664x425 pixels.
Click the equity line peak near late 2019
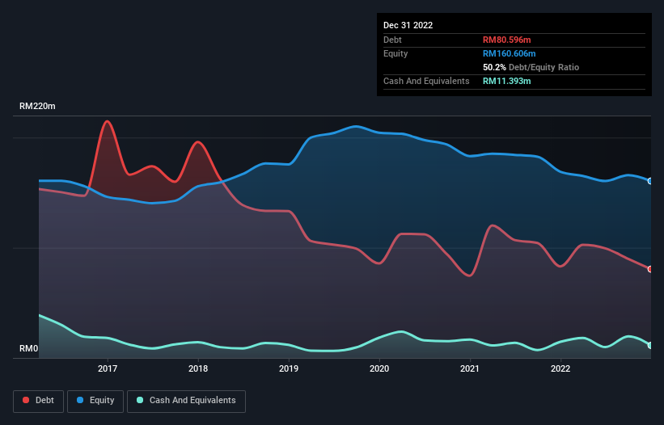point(356,126)
